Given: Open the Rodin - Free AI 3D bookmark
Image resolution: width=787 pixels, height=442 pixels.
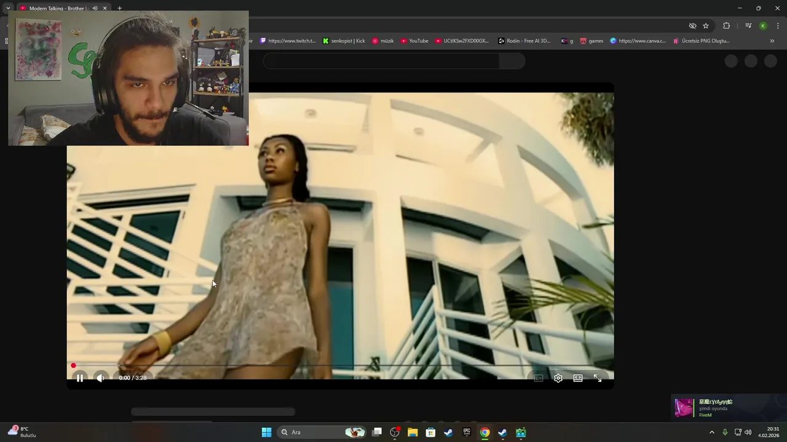Looking at the screenshot, I should coord(524,41).
